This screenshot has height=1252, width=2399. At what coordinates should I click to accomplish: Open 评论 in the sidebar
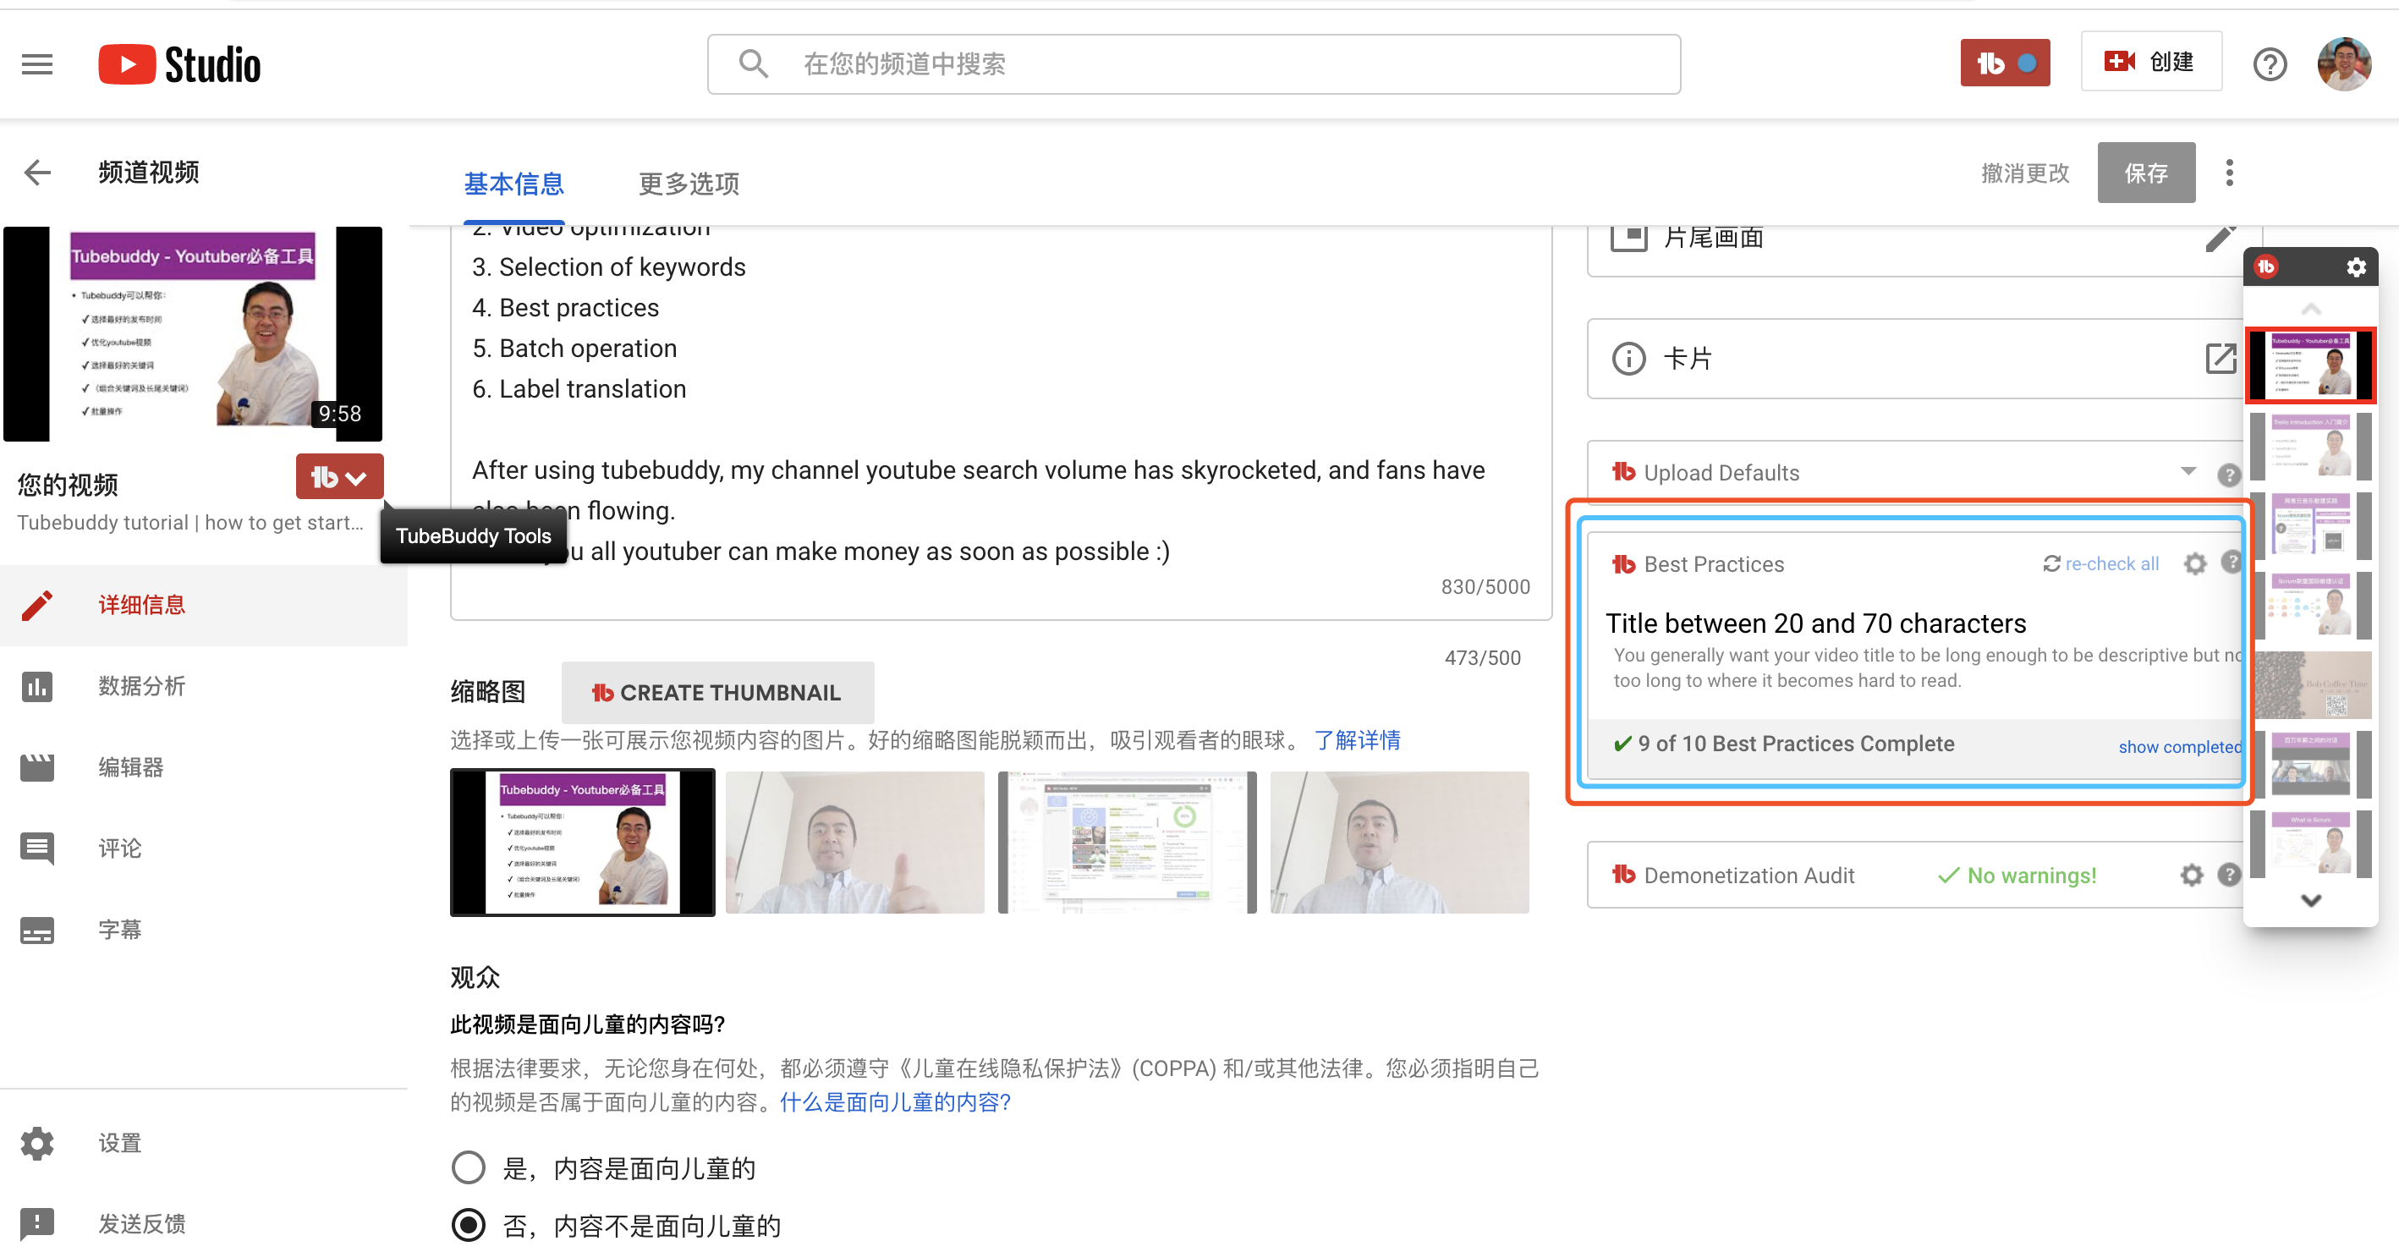point(204,848)
